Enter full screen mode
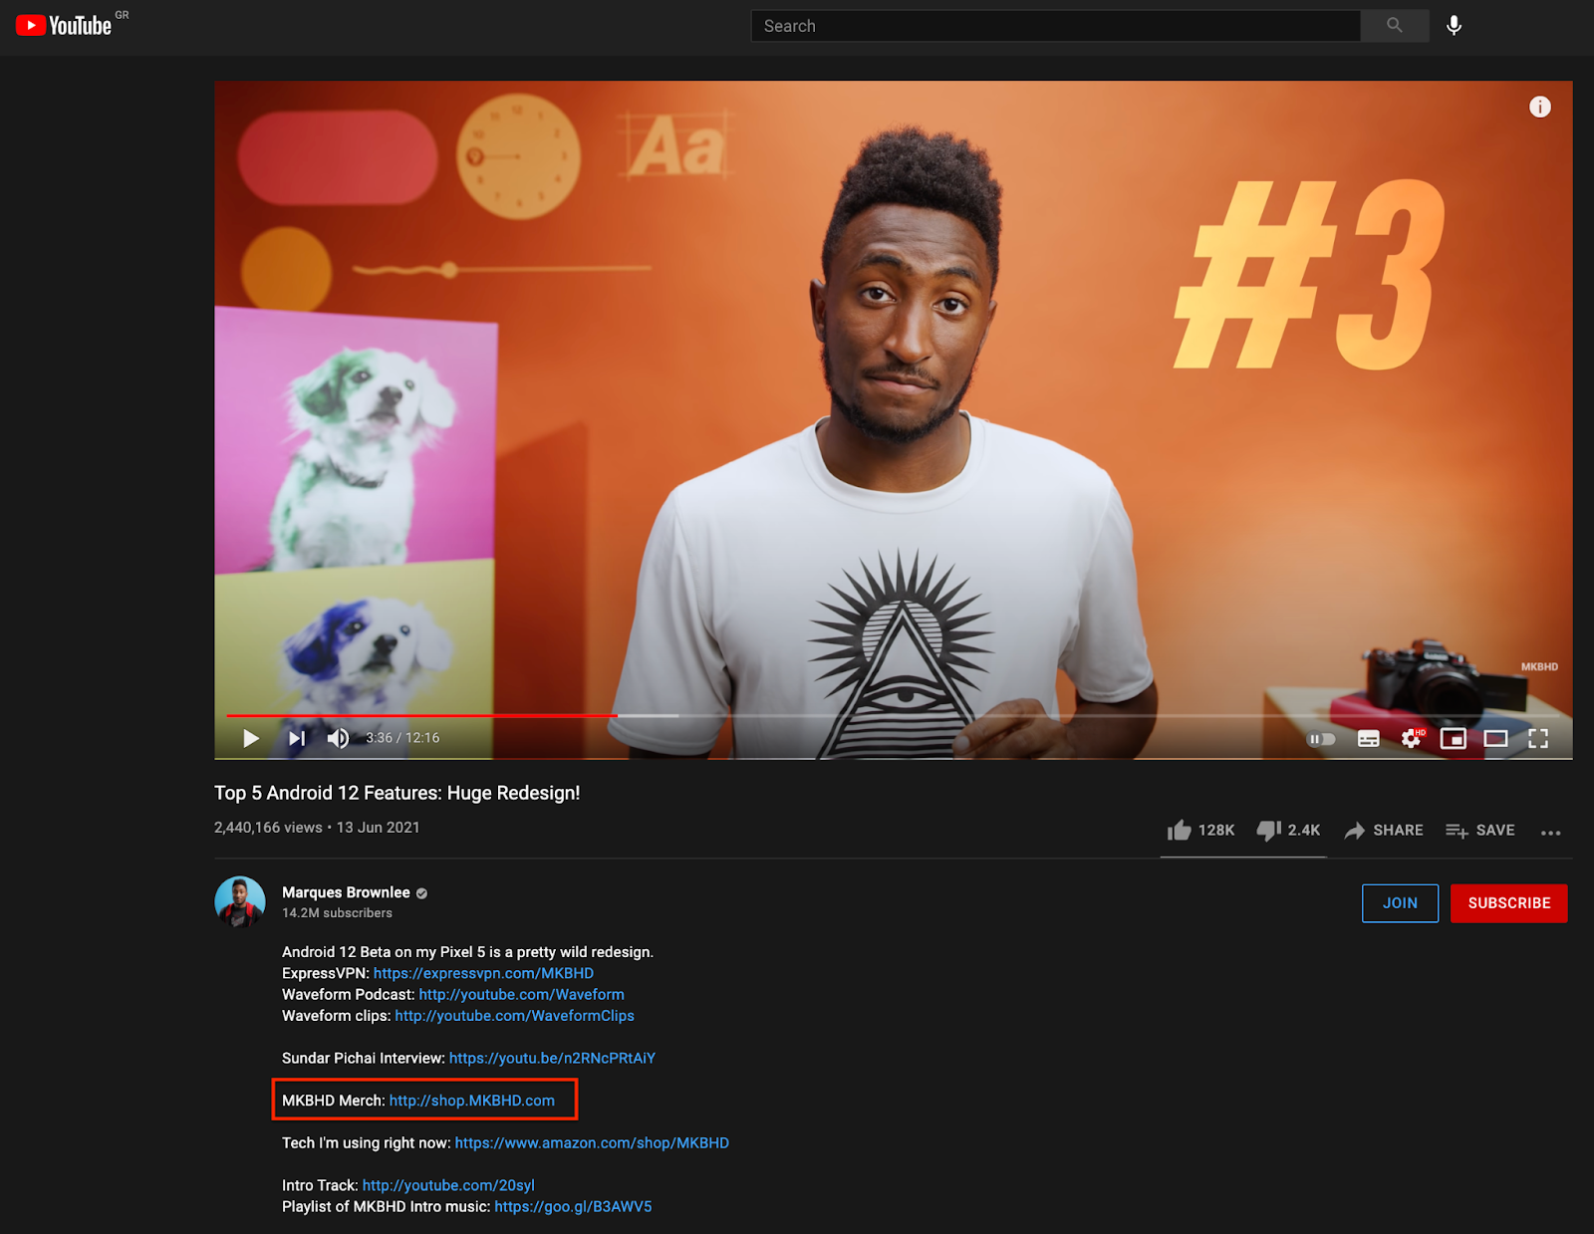Image resolution: width=1594 pixels, height=1234 pixels. tap(1538, 738)
